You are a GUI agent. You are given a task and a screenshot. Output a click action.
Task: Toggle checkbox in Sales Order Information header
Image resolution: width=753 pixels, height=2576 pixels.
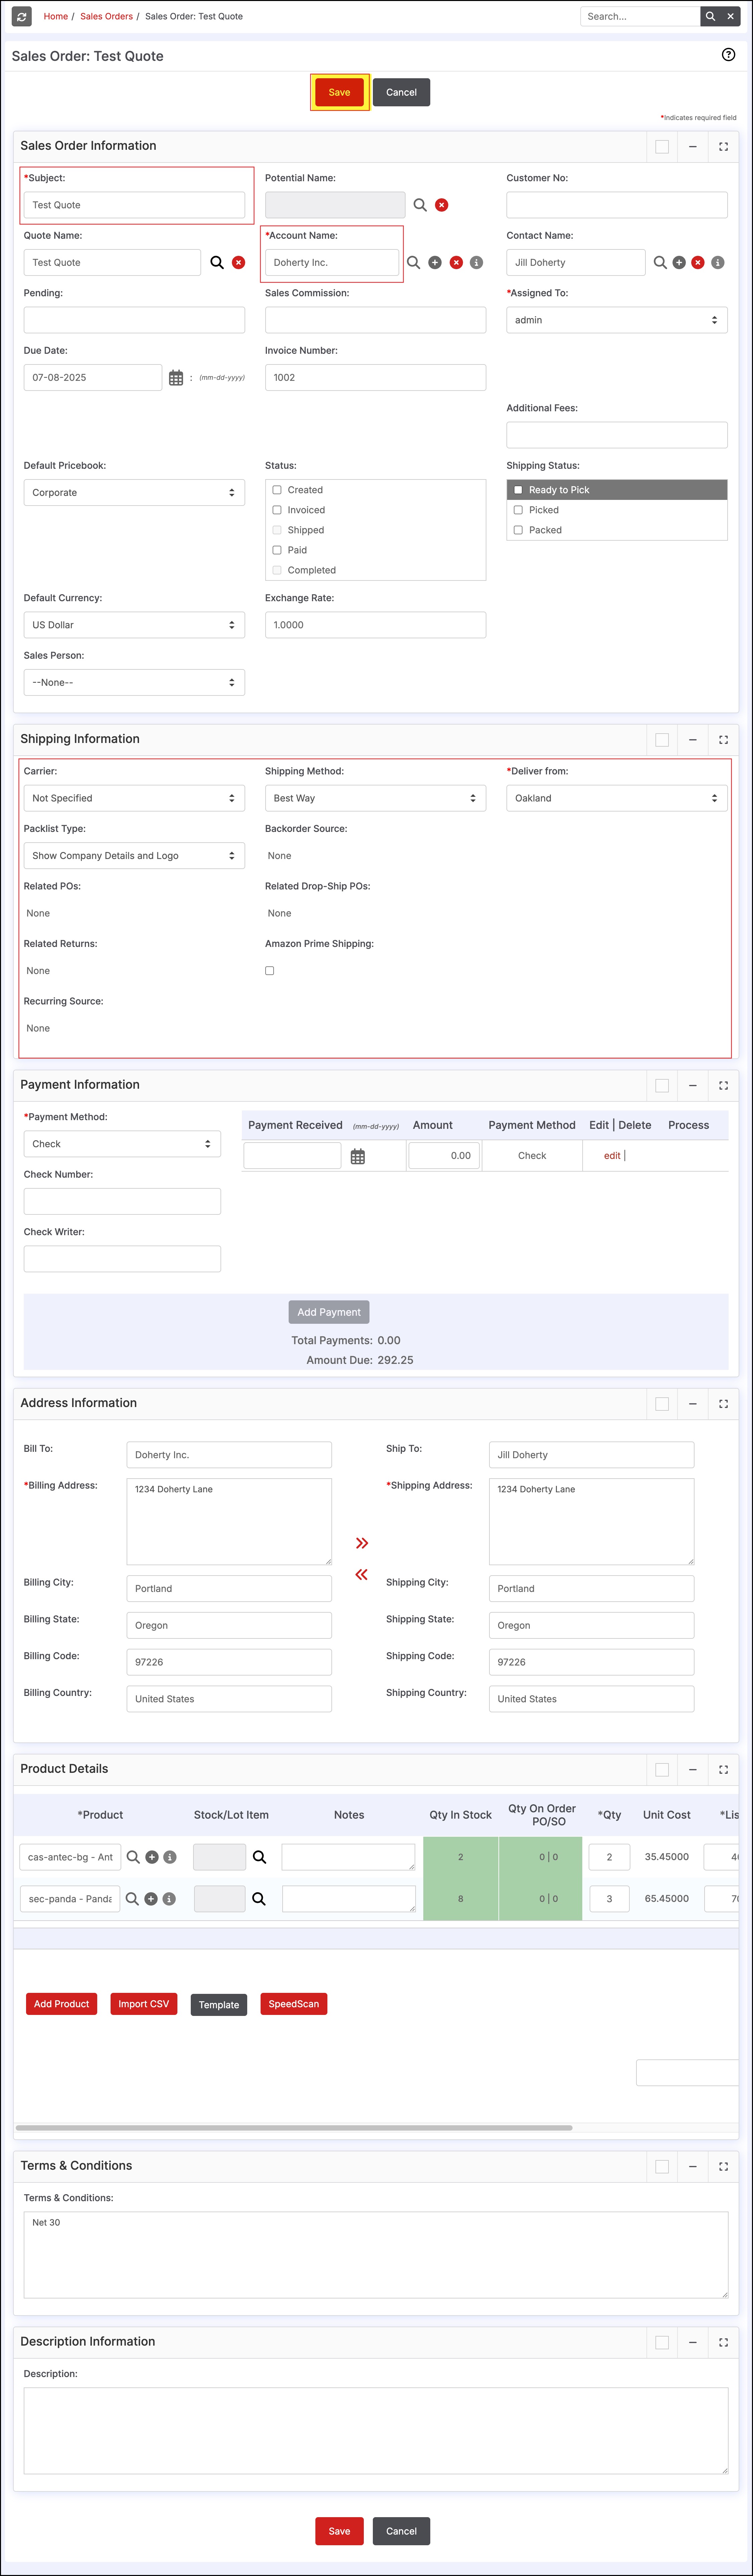662,147
